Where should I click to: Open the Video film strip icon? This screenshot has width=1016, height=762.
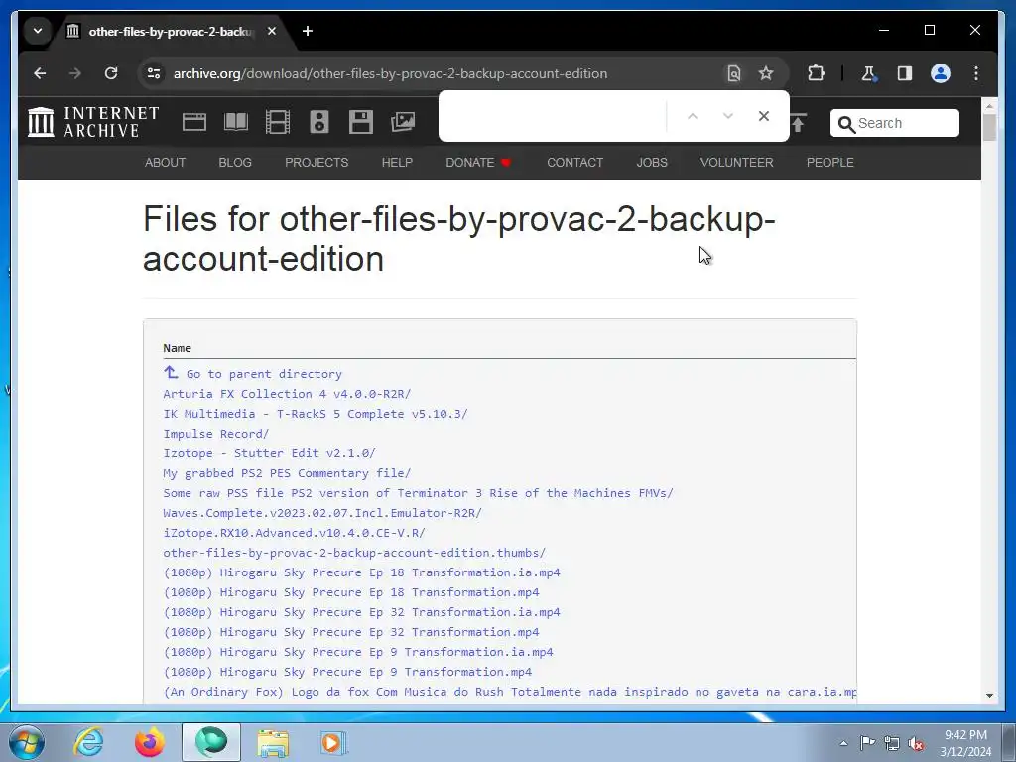point(278,122)
